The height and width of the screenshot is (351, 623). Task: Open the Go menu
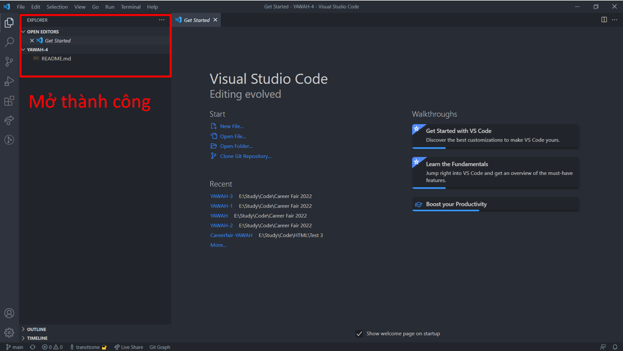(95, 7)
